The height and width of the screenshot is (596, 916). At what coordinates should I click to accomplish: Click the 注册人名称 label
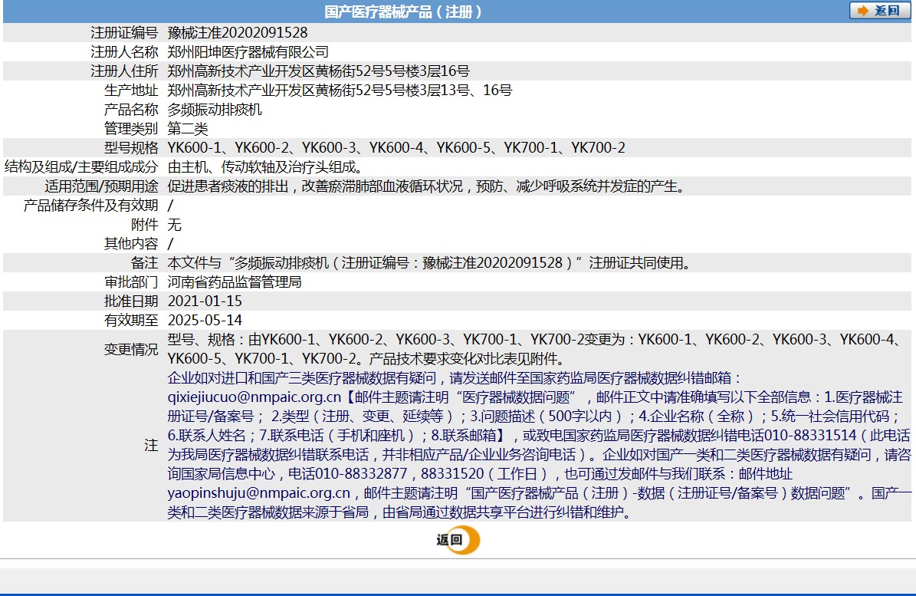click(124, 52)
